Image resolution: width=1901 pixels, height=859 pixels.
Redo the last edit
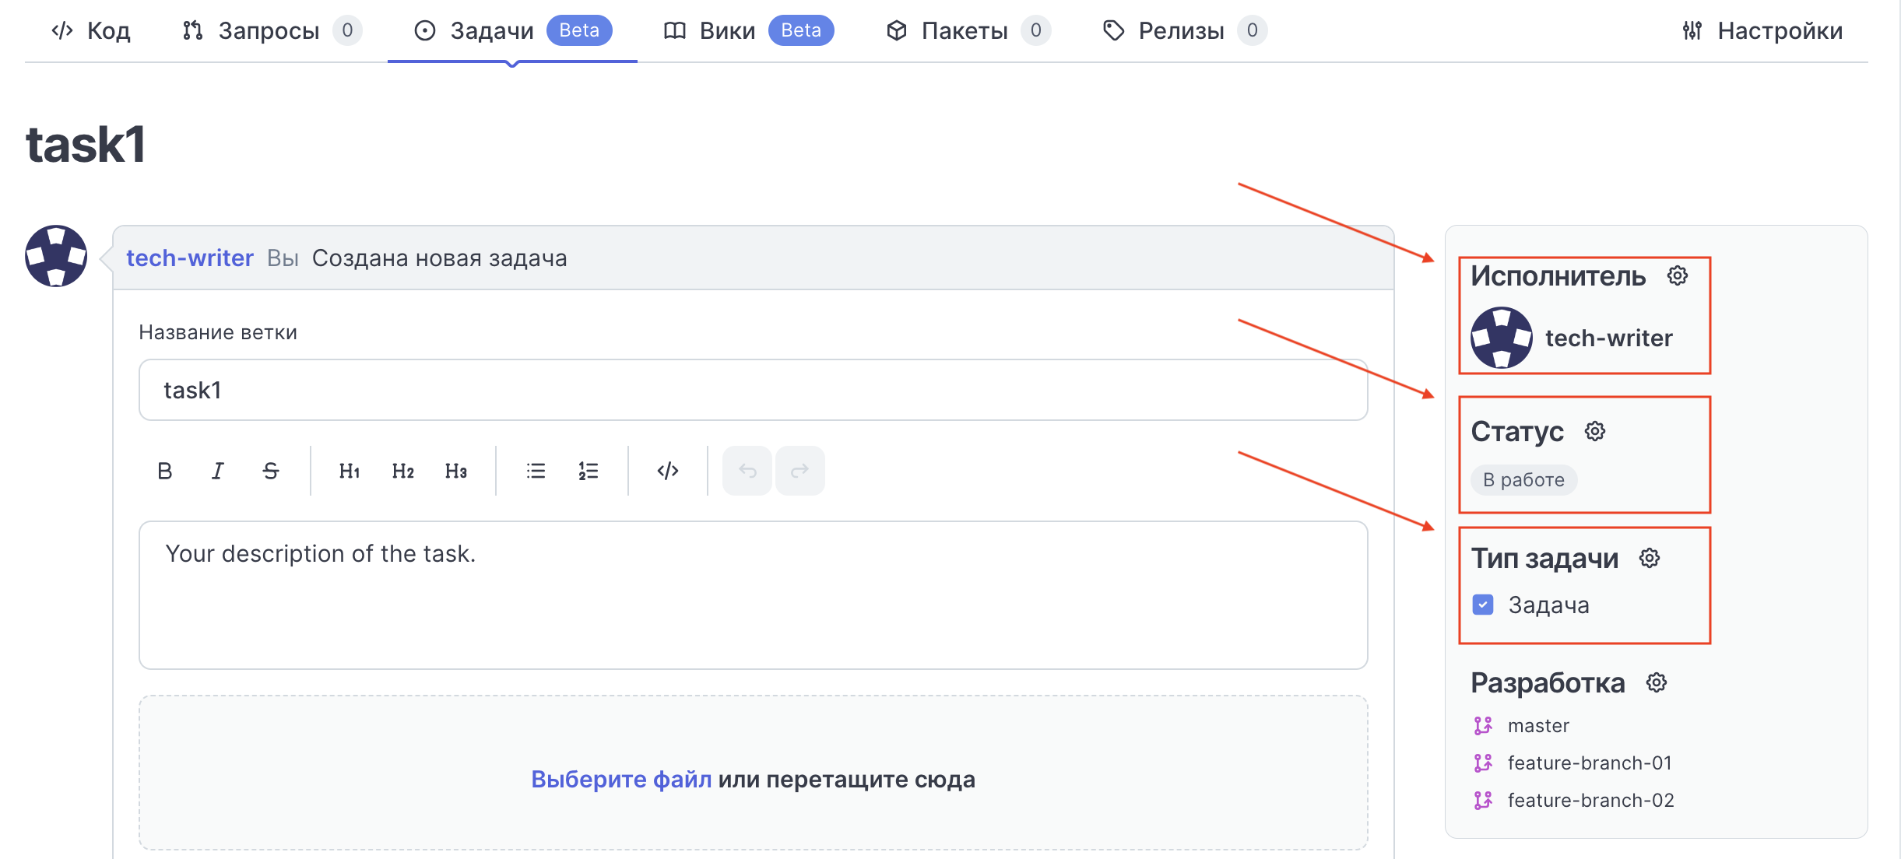800,471
